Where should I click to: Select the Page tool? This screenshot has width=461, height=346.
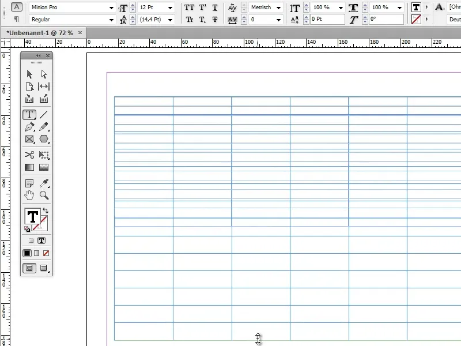(29, 86)
